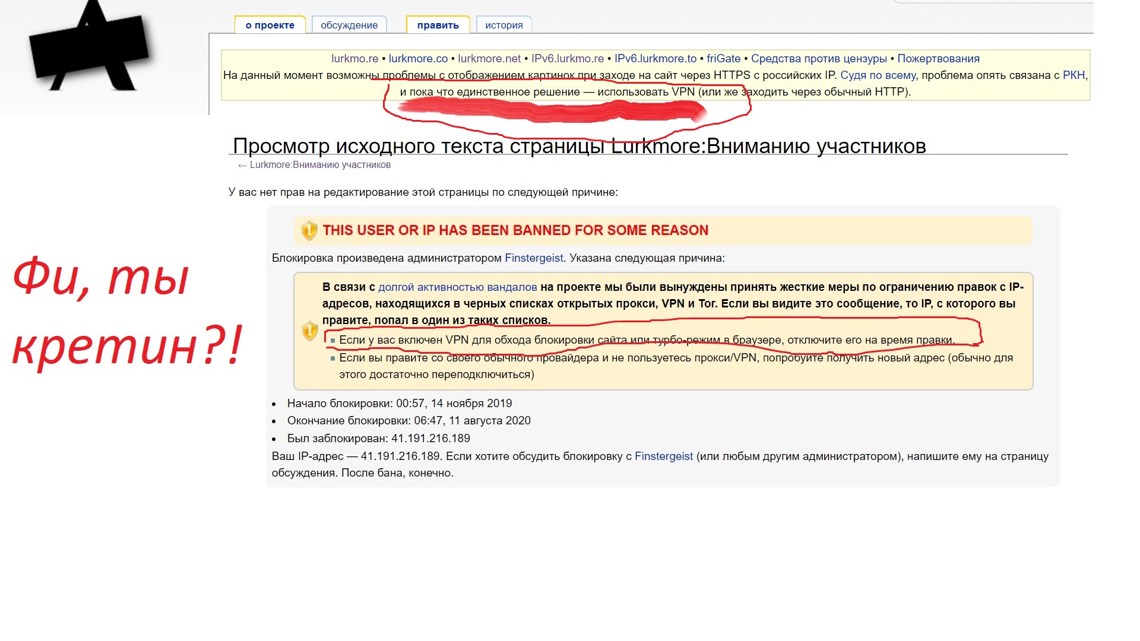Open the lurkmore.co mirror link
The image size is (1140, 641).
[418, 59]
